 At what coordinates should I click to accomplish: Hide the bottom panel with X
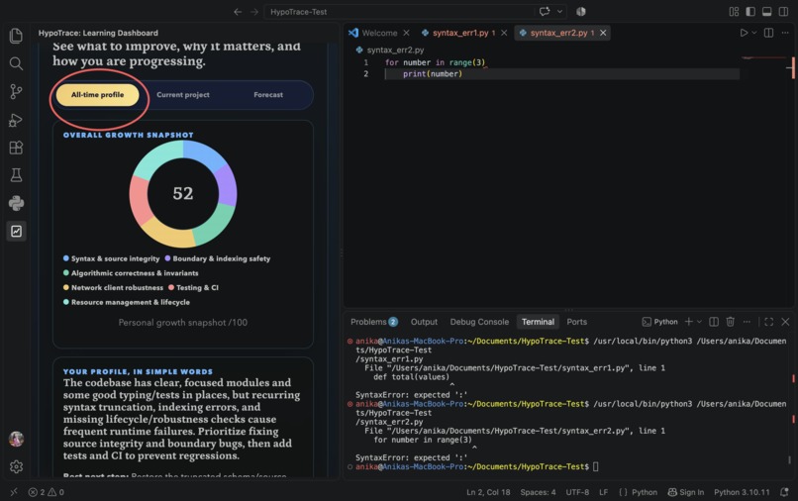(785, 322)
